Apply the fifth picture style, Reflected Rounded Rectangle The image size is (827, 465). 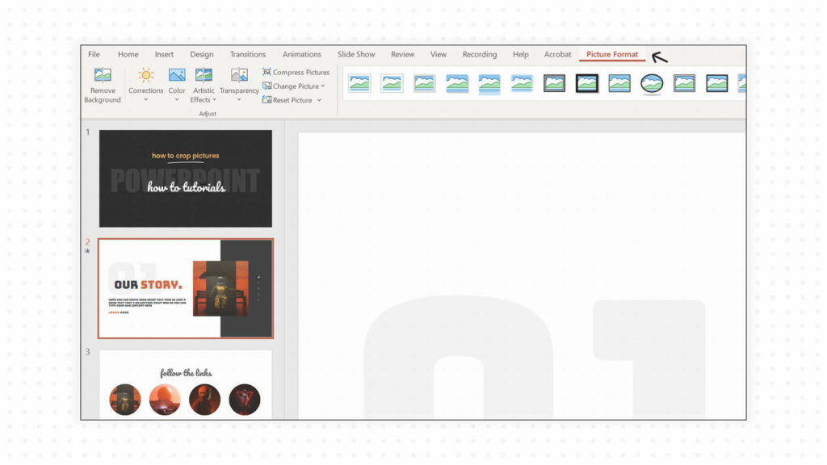[489, 84]
